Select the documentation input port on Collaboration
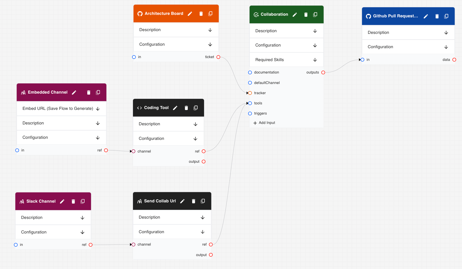This screenshot has width=462, height=269. [x=250, y=72]
